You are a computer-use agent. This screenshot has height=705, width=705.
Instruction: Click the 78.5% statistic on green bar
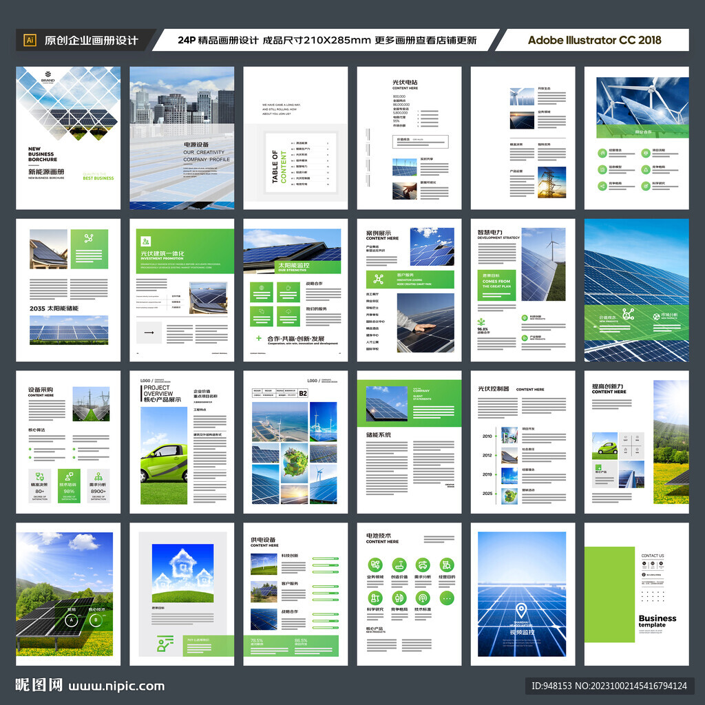click(x=257, y=640)
